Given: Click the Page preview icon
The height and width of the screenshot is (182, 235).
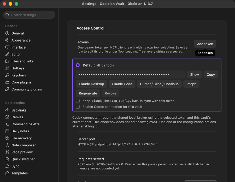Looking at the screenshot, I should pos(7,152).
